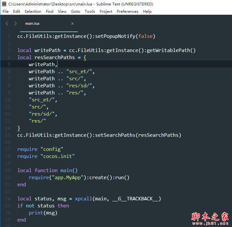Click the "src_et/" string on line 10
The height and width of the screenshot is (227, 232).
point(42,100)
